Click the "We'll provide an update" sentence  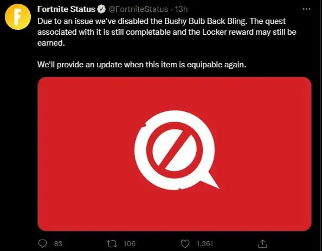click(x=141, y=65)
